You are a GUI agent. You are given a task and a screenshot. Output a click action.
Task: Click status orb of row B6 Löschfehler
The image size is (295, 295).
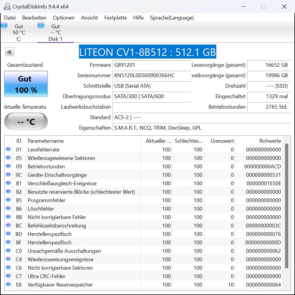pyautogui.click(x=8, y=209)
